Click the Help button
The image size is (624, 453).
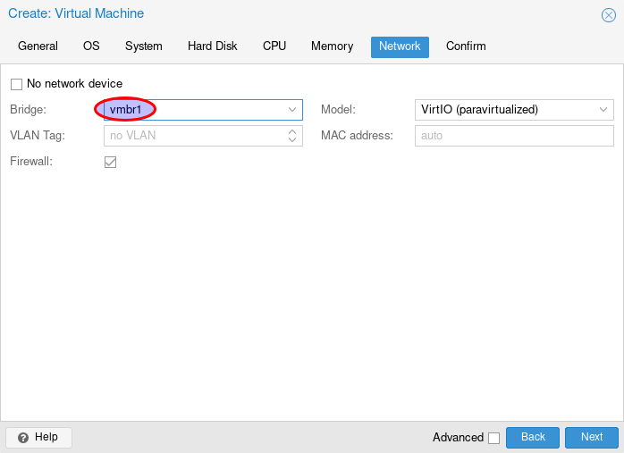click(x=38, y=437)
